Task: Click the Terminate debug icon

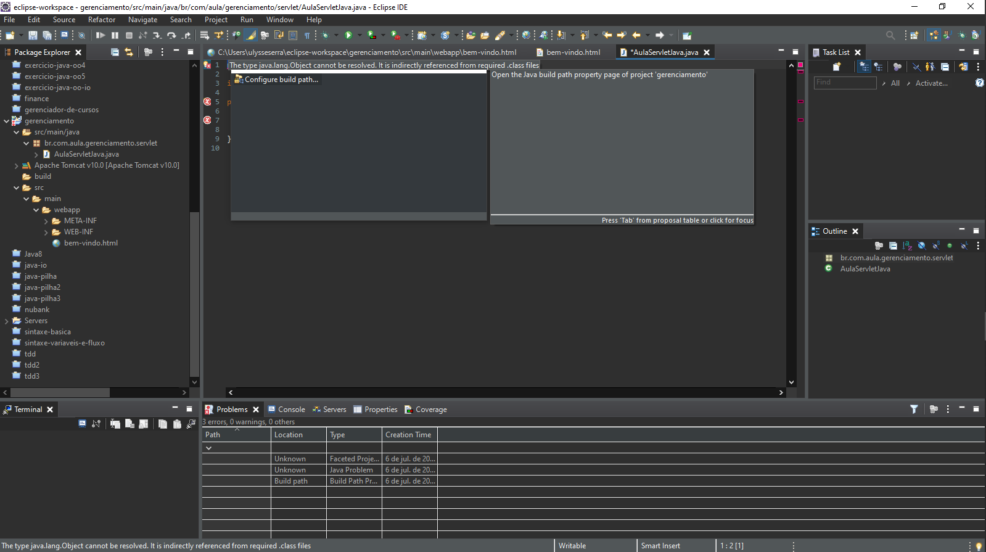Action: 129,36
